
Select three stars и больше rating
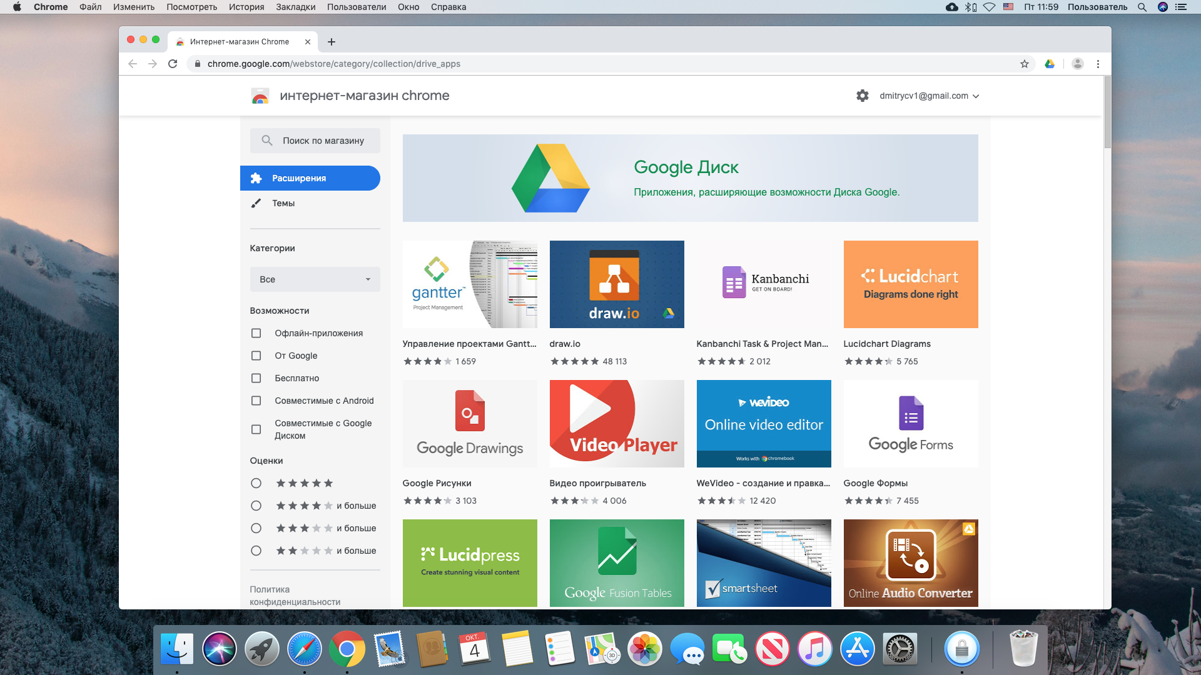click(x=256, y=528)
